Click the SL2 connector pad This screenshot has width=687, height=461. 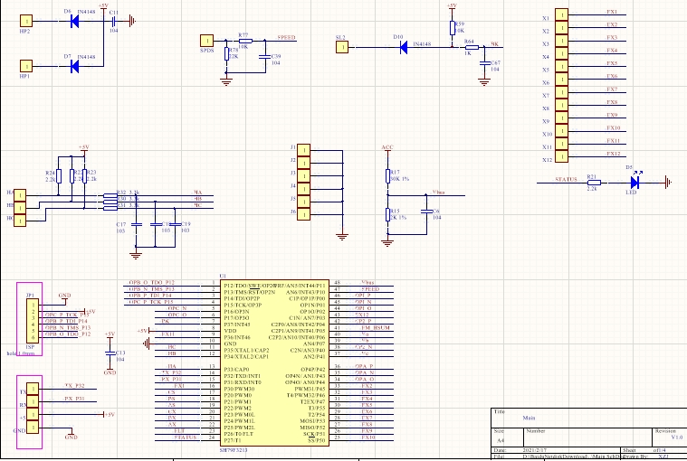342,47
